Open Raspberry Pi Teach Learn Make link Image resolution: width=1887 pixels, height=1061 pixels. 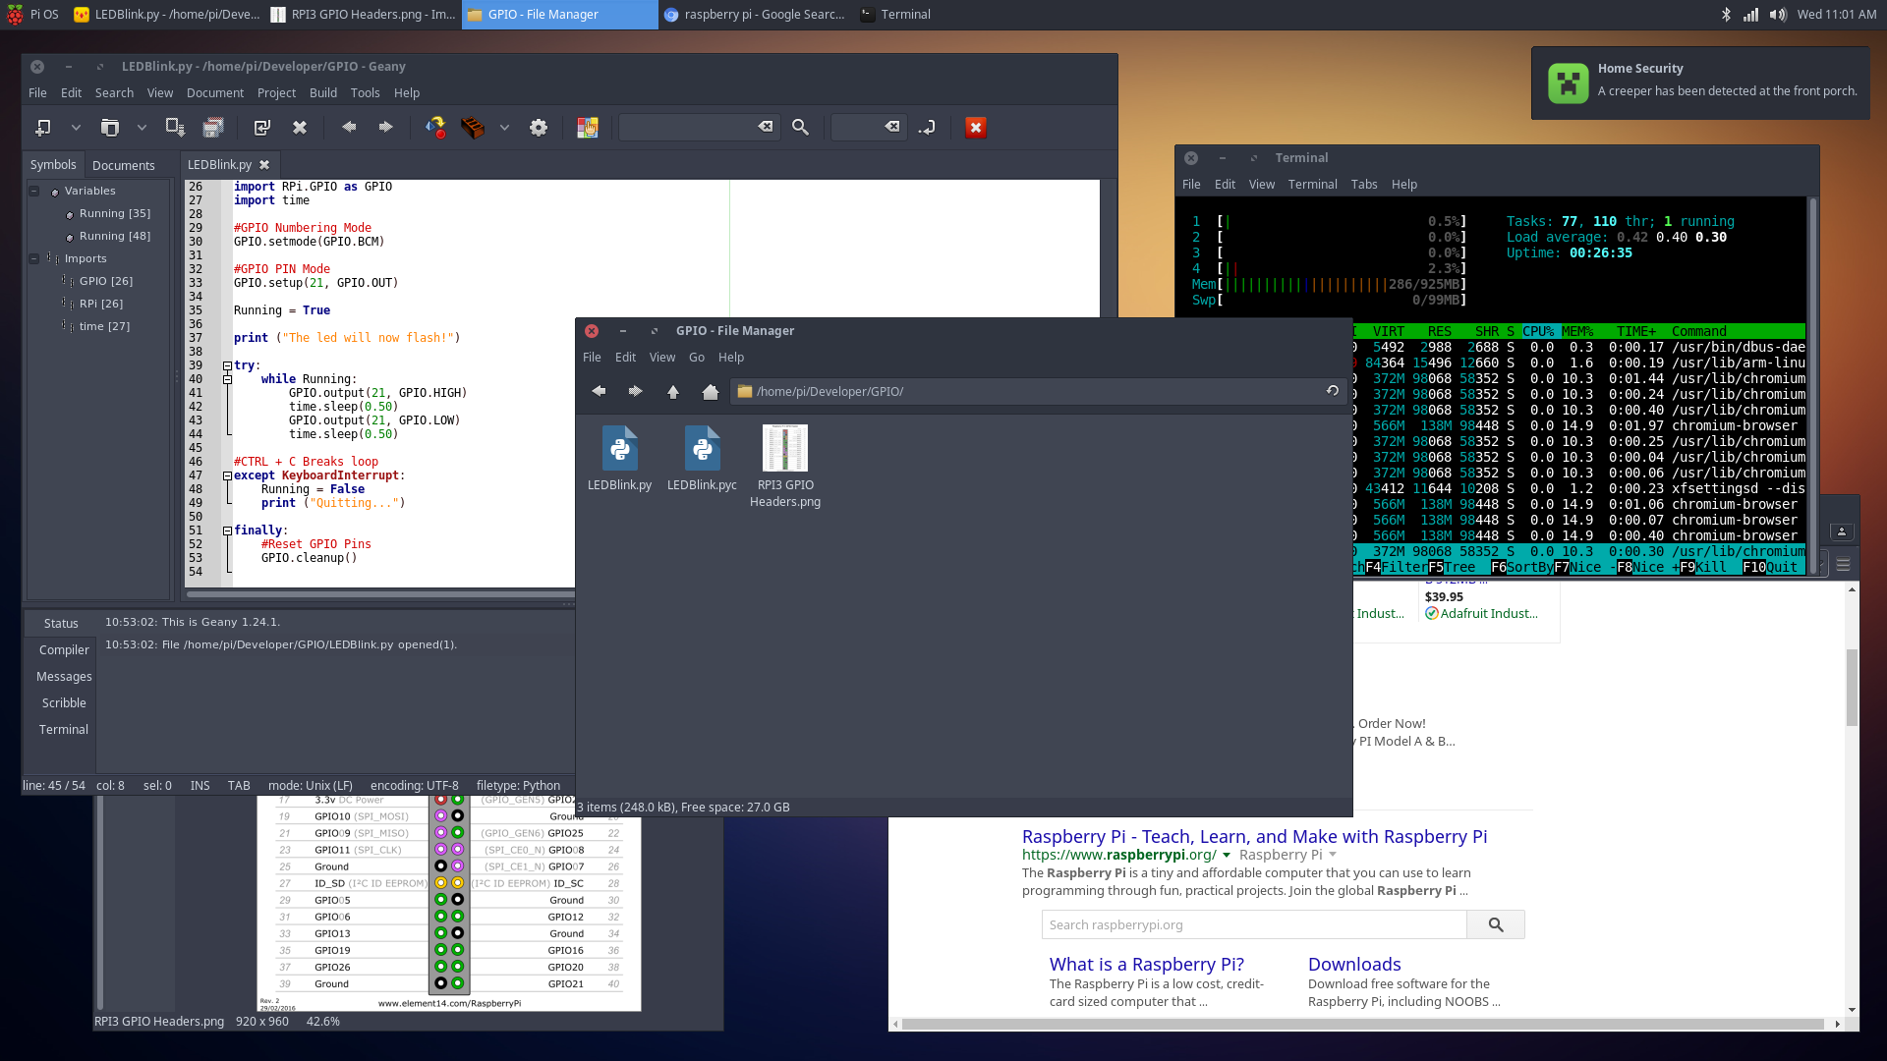(x=1254, y=837)
